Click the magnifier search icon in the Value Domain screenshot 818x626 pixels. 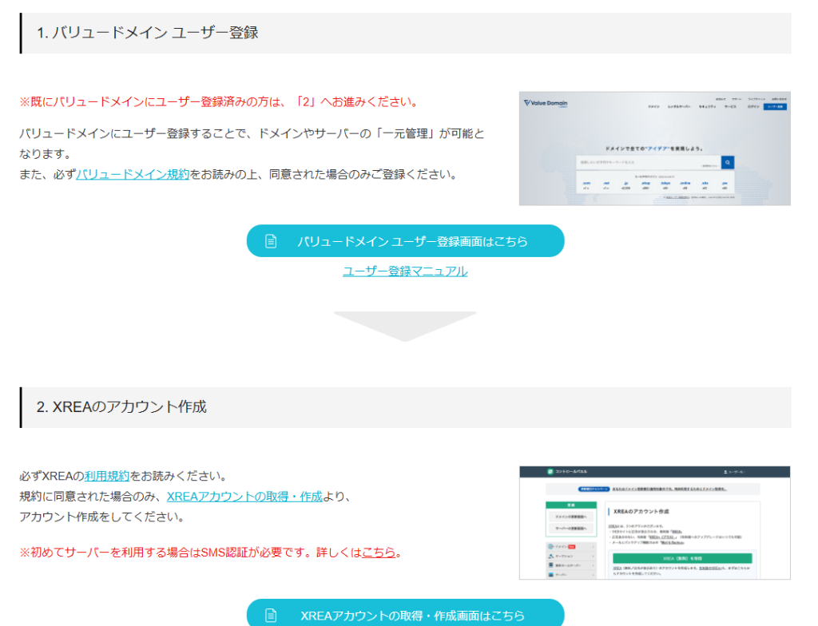(728, 162)
